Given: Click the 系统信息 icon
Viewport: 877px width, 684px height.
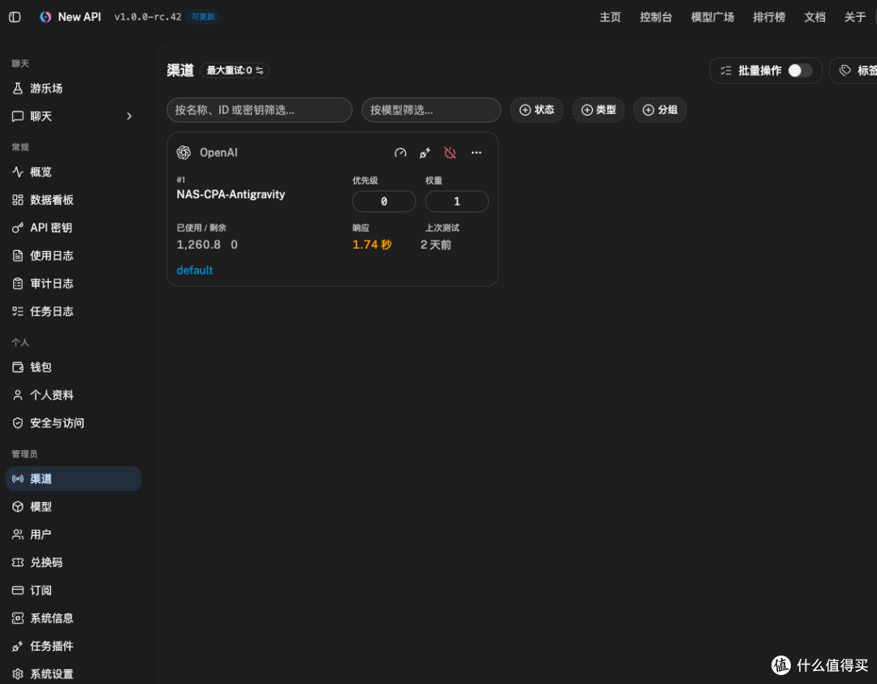Looking at the screenshot, I should pyautogui.click(x=18, y=618).
